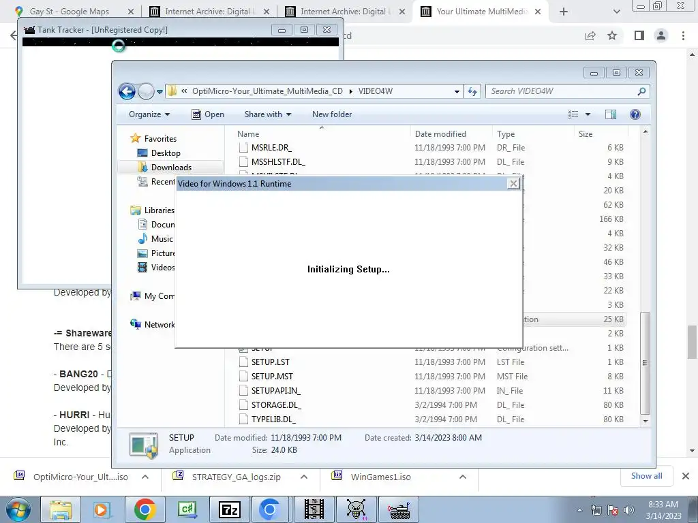The height and width of the screenshot is (523, 698).
Task: Open the Organize menu
Action: [149, 114]
